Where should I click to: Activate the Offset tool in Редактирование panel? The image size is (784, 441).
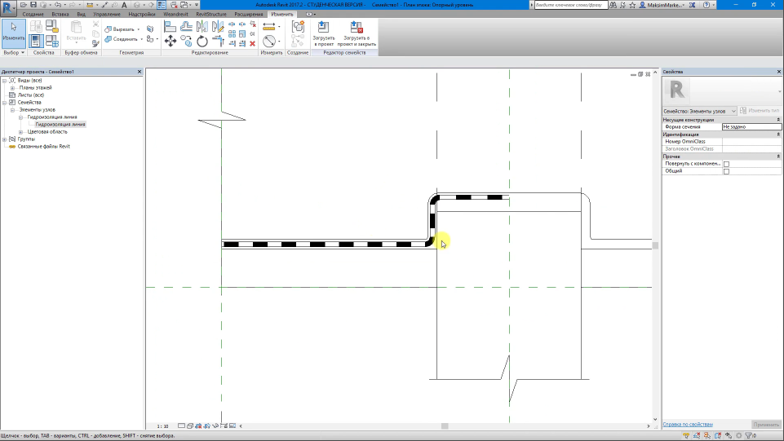186,26
